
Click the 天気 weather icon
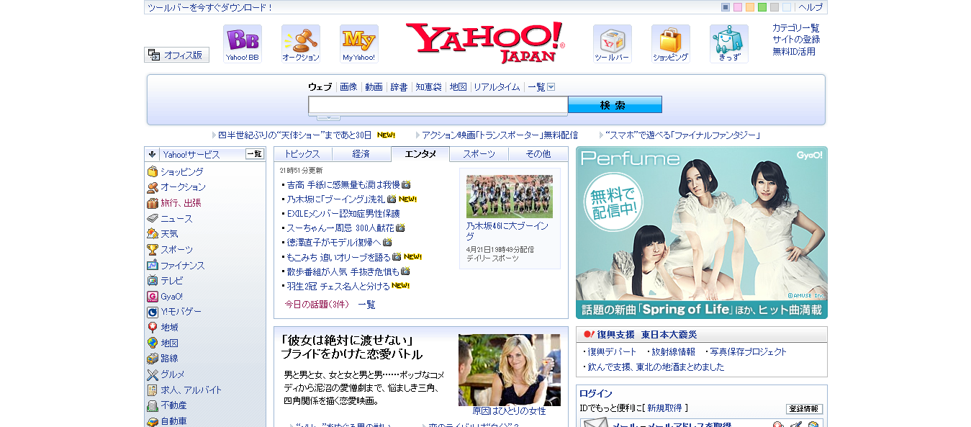point(153,234)
